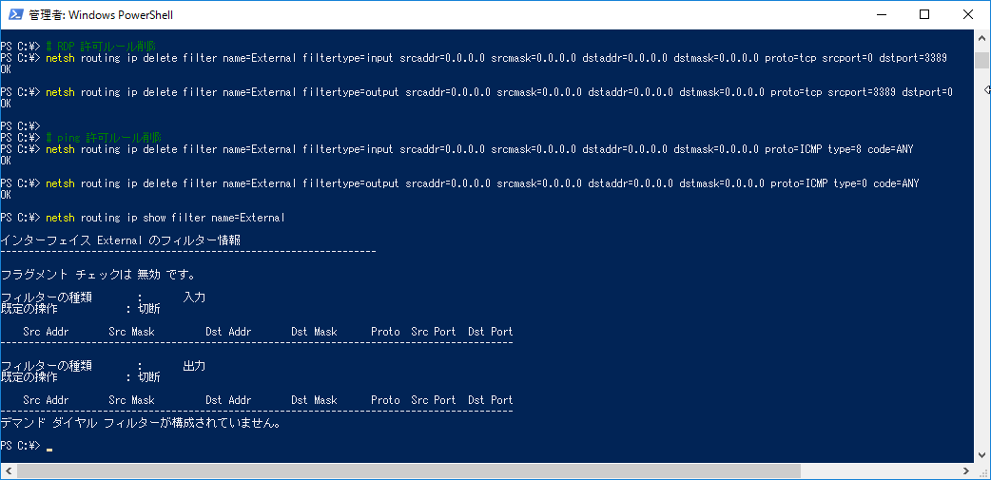Click the blinking cursor at last prompt
This screenshot has width=991, height=480.
[x=49, y=449]
